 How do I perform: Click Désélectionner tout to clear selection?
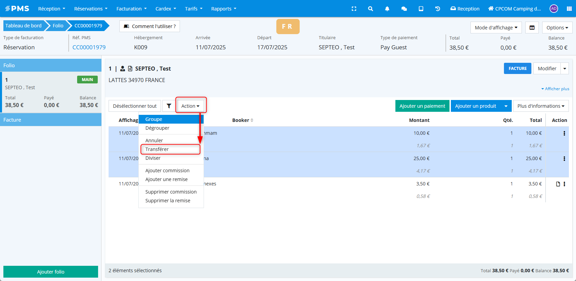[135, 106]
